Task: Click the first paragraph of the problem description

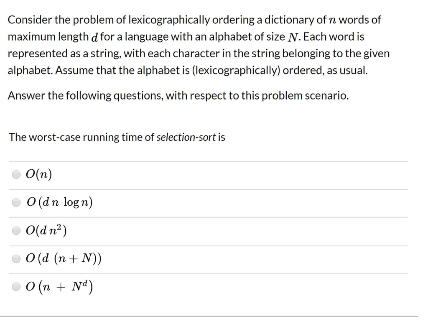Action: coord(199,45)
